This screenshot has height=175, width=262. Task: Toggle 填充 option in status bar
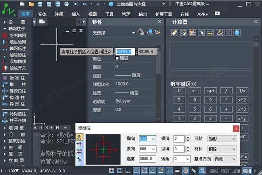click(x=225, y=171)
